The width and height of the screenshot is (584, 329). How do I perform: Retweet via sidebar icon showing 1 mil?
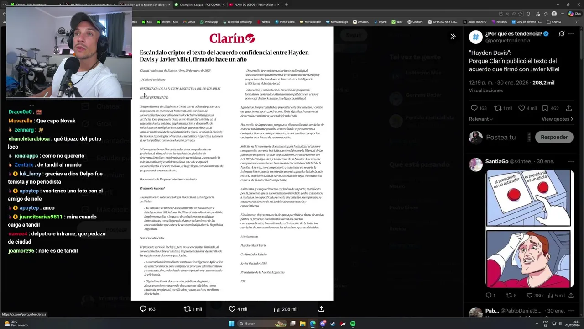pyautogui.click(x=498, y=108)
